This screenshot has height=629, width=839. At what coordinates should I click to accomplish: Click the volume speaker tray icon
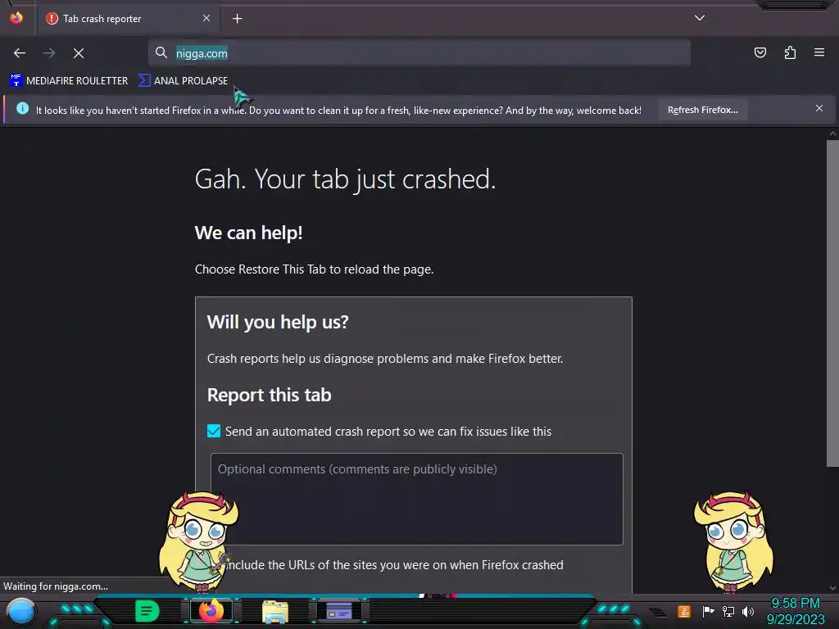click(x=747, y=611)
